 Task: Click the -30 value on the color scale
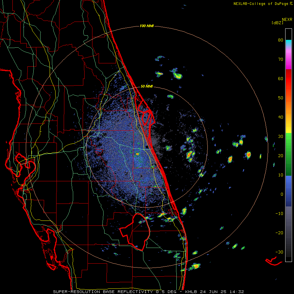pos(279,252)
